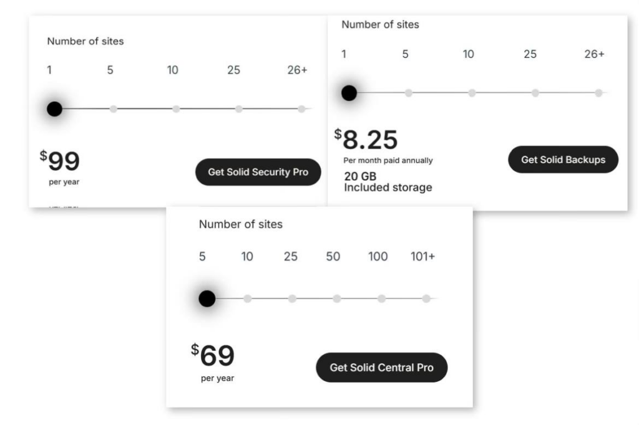Click the Get Solid Security Pro button
This screenshot has width=639, height=425.
258,172
